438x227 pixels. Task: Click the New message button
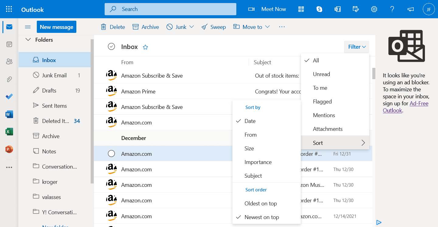57,27
